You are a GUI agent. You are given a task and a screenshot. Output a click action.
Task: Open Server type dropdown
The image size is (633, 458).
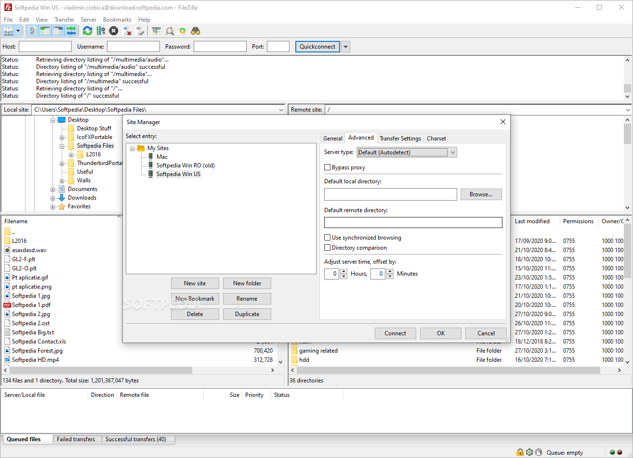pyautogui.click(x=407, y=153)
